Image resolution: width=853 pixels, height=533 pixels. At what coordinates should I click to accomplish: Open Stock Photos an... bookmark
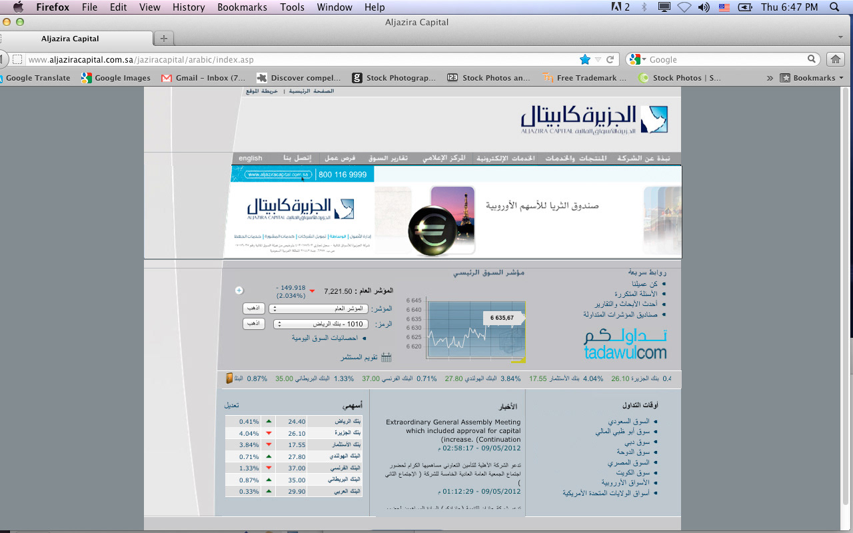coord(489,78)
